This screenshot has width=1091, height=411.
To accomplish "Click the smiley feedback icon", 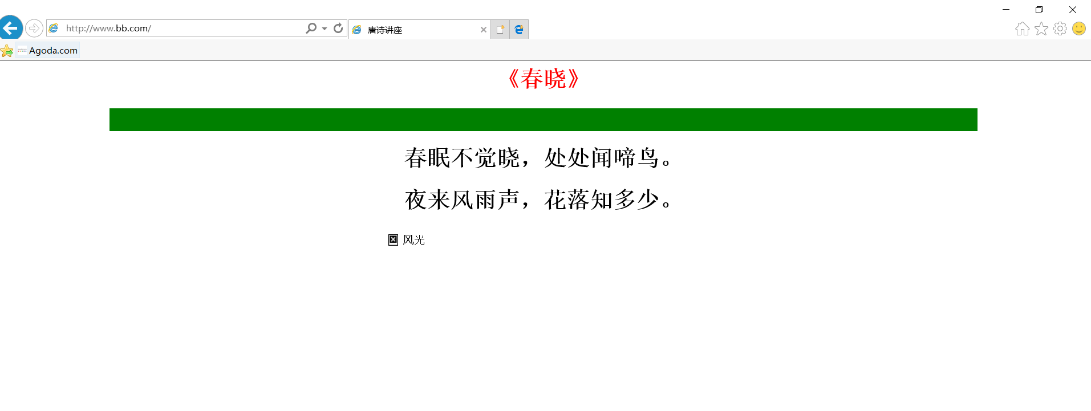I will [1079, 29].
